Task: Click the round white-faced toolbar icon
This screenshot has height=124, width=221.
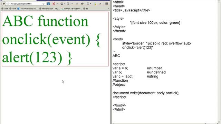Action: point(68,4)
